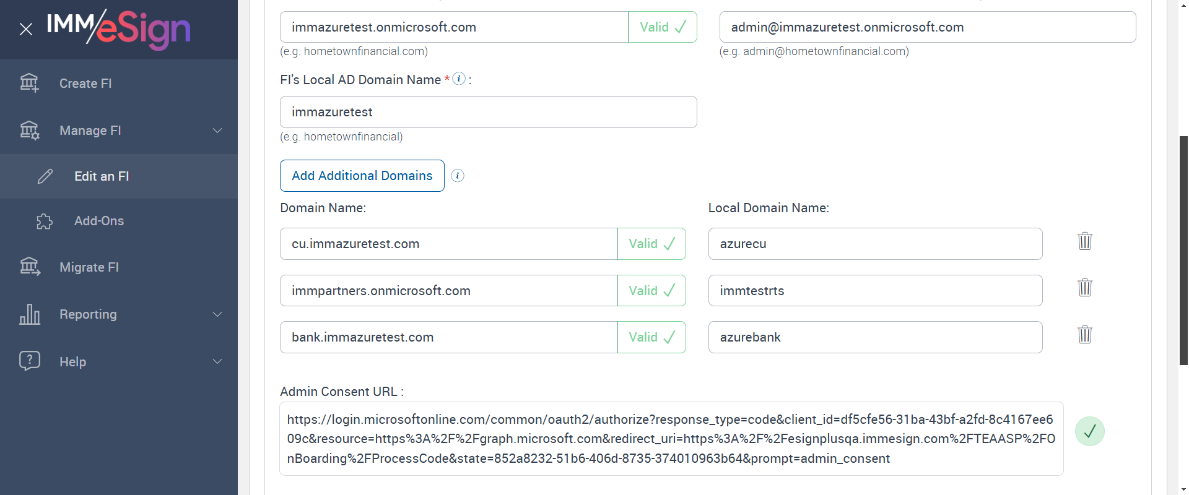Image resolution: width=1189 pixels, height=495 pixels.
Task: Click the green checkmark beside Admin Consent URL
Action: tap(1089, 431)
